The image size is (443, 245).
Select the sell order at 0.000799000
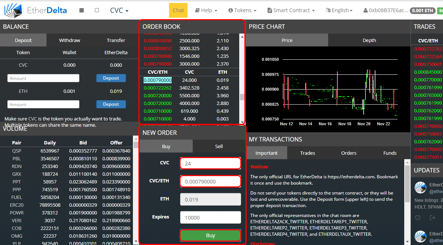coord(189,56)
